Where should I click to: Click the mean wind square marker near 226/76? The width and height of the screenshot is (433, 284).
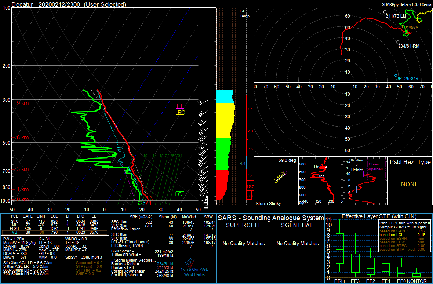[404, 26]
